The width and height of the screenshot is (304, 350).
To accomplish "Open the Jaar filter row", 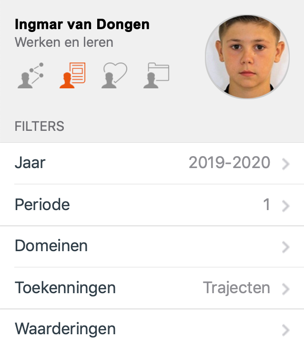I will [152, 163].
